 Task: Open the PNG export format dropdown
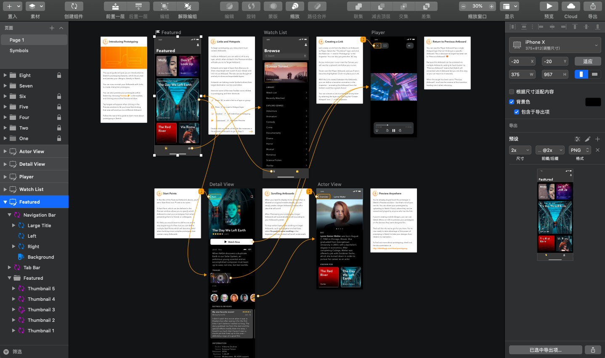580,150
